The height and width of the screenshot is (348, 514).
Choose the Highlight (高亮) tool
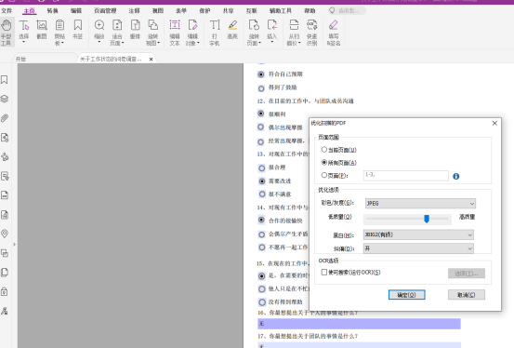(232, 29)
